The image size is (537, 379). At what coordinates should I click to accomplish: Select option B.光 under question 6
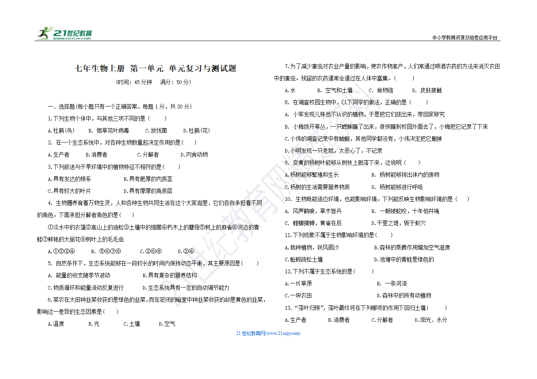94,324
